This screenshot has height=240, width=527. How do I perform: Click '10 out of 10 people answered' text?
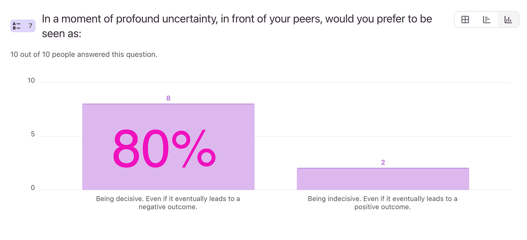tap(84, 55)
